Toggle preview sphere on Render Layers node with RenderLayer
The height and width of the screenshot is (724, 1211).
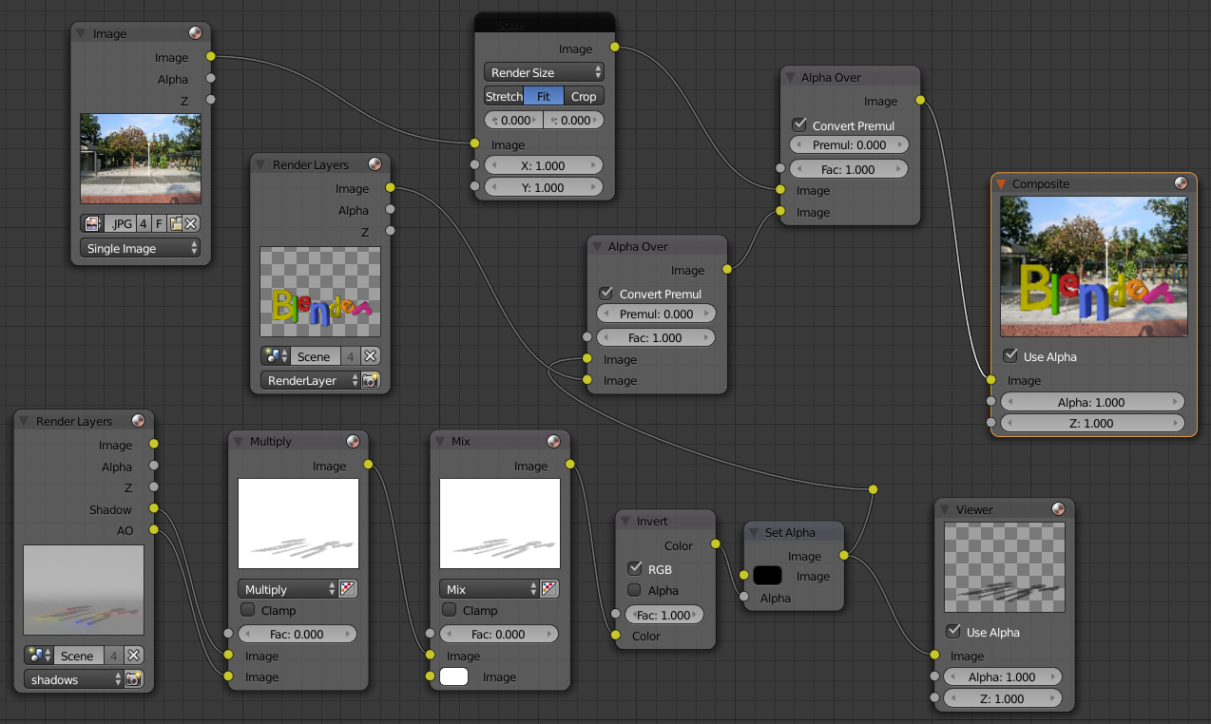[x=375, y=164]
